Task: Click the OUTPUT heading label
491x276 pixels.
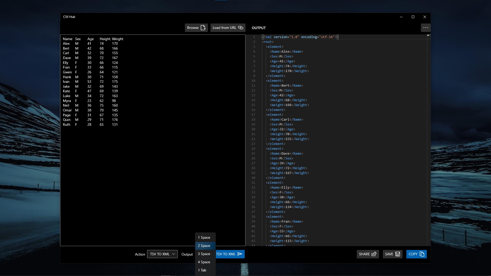Action: 259,28
